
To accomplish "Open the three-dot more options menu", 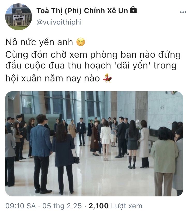I will pos(183,12).
